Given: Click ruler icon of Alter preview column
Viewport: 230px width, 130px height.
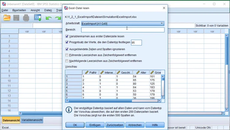Looking at the screenshot, I should click(138, 72).
